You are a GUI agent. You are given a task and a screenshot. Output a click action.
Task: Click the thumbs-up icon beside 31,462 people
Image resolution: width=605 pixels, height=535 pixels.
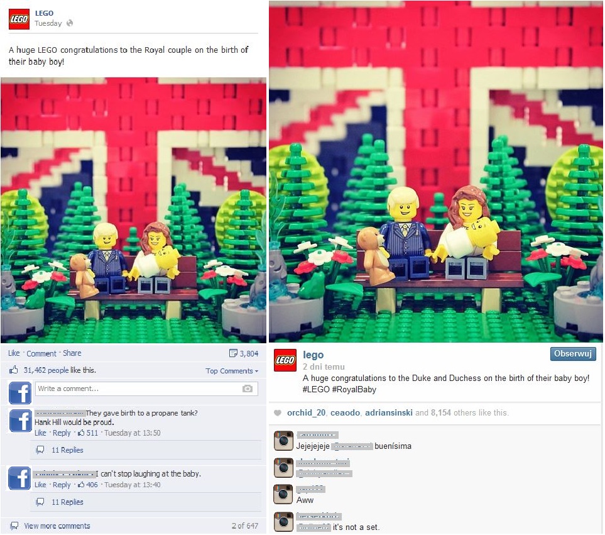14,370
